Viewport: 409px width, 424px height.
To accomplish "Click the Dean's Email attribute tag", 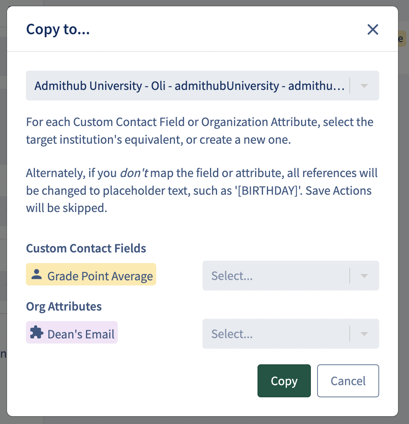I will point(72,333).
